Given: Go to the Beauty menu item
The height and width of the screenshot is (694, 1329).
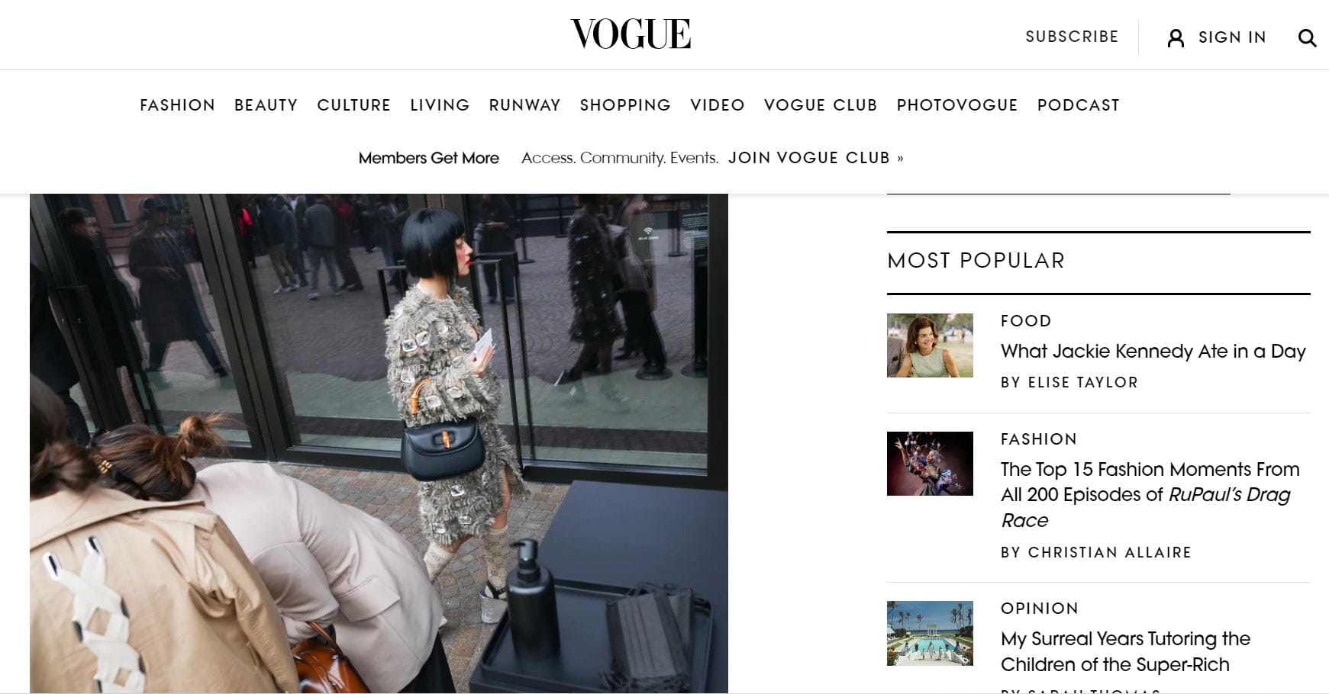Looking at the screenshot, I should coord(266,105).
